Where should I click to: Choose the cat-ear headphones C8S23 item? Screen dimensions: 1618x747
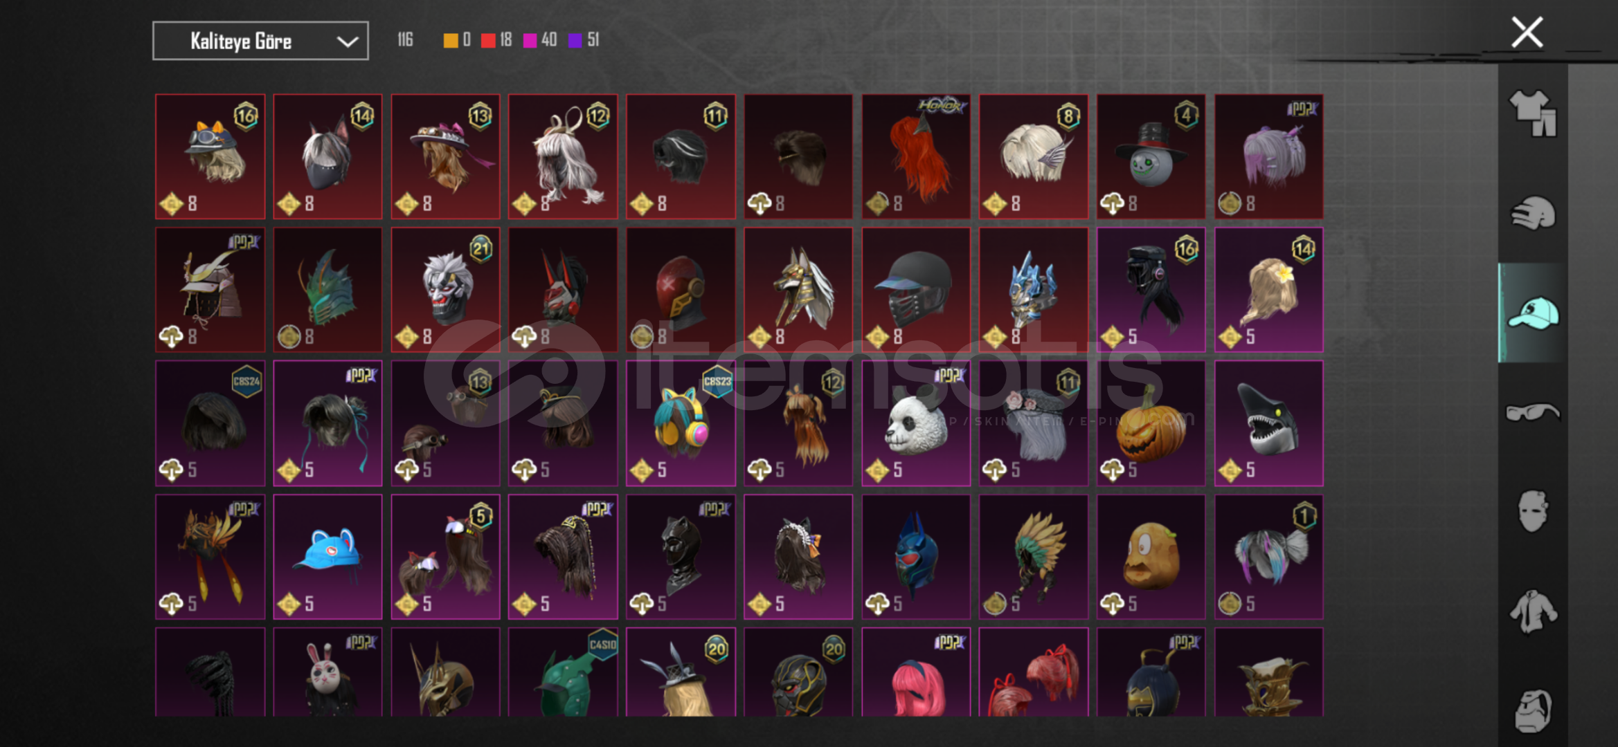(681, 423)
